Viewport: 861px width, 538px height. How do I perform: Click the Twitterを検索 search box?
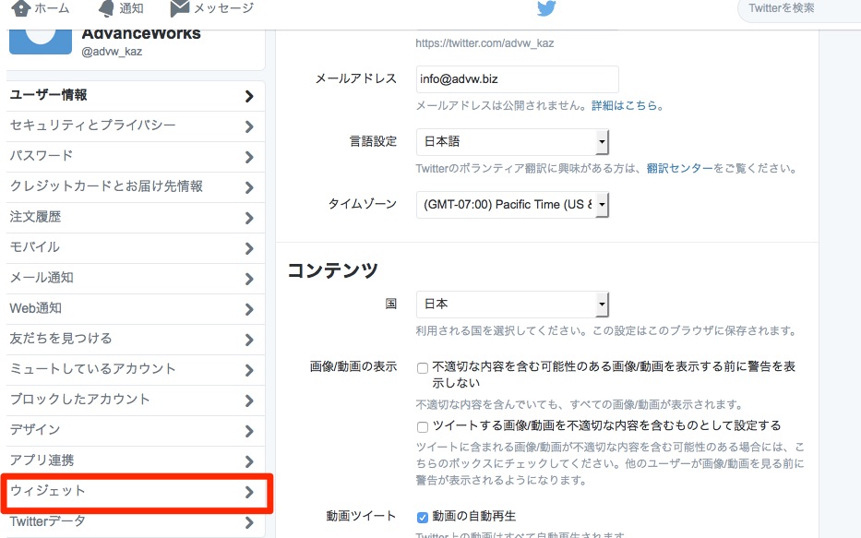click(x=799, y=10)
